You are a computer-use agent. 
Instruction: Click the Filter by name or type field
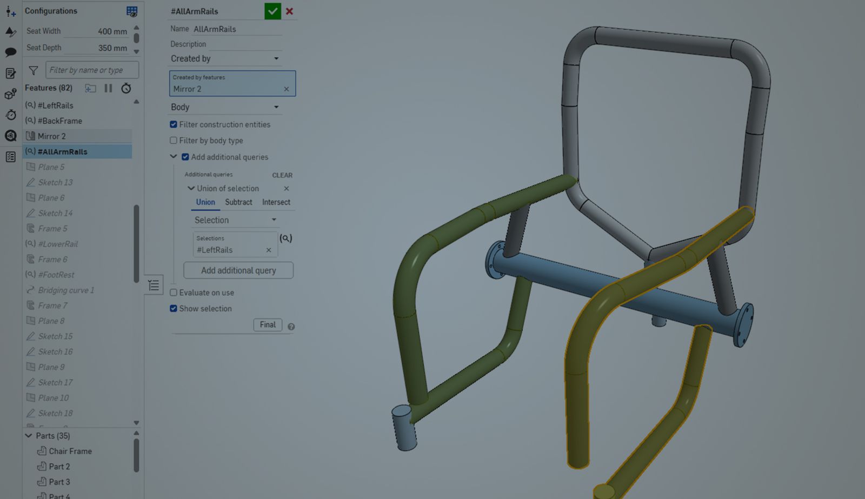pyautogui.click(x=92, y=70)
